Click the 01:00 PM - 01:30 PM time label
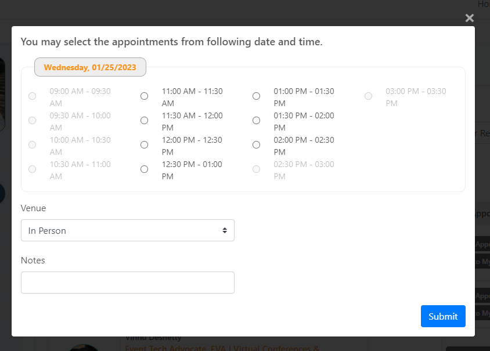This screenshot has height=351, width=490. pyautogui.click(x=304, y=97)
